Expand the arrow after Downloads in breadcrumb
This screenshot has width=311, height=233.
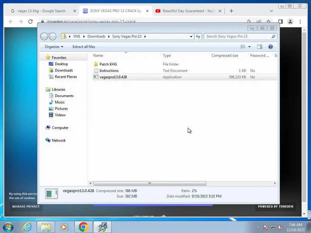(109, 36)
